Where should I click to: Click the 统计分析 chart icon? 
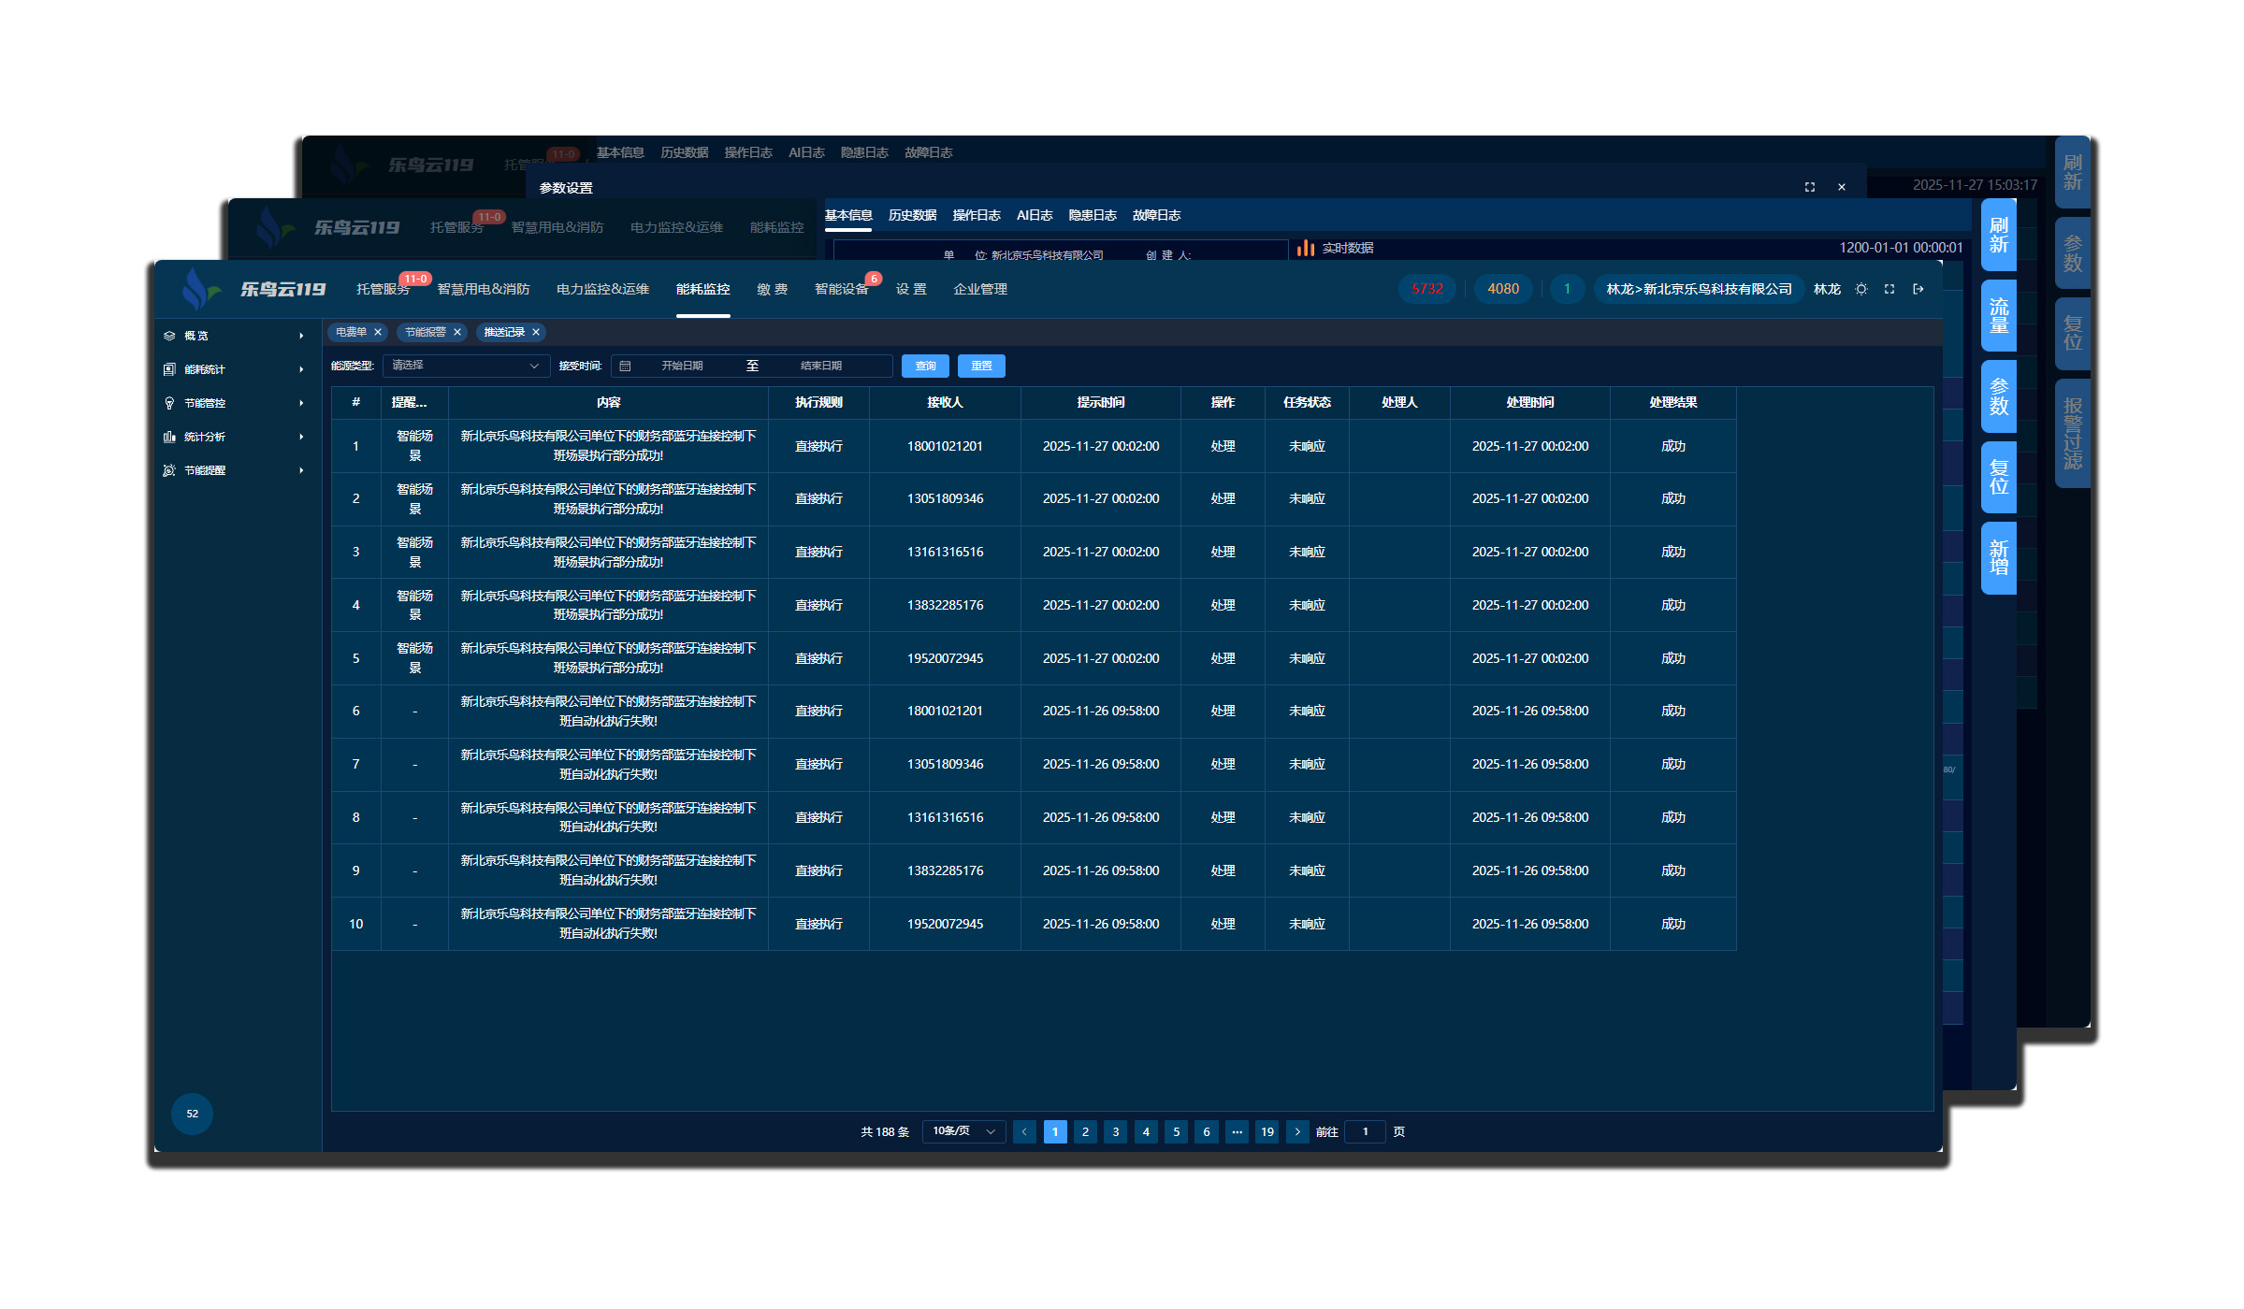click(x=169, y=437)
